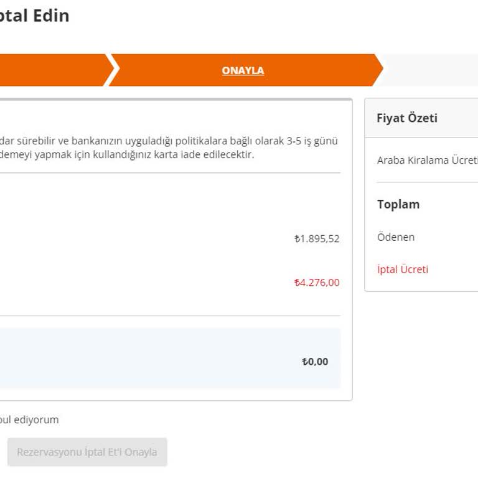Click the ONAYLA step in progress bar
The width and height of the screenshot is (478, 478).
click(243, 70)
